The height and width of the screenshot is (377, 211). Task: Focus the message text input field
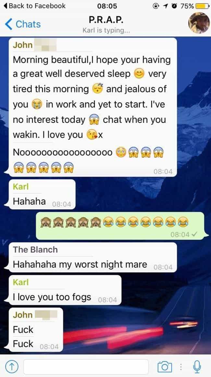pos(86,367)
